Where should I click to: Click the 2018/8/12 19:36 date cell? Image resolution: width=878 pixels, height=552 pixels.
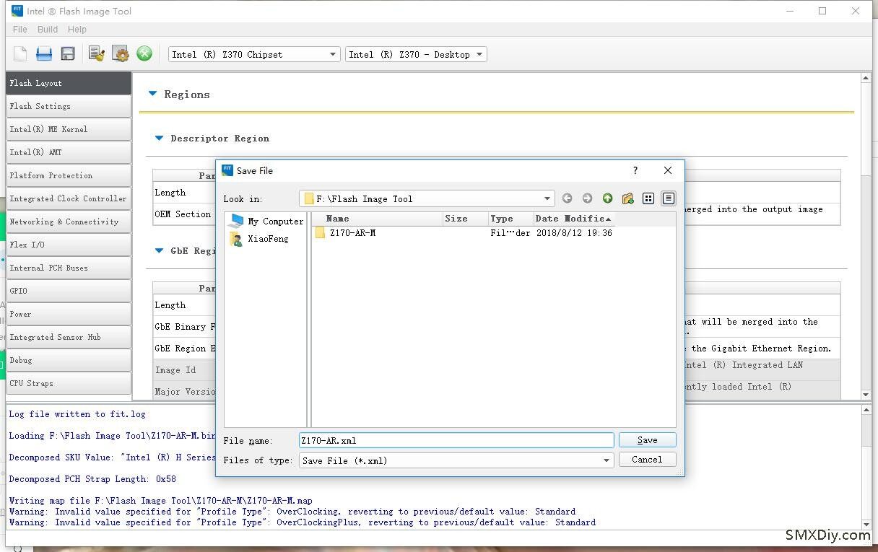(x=574, y=233)
